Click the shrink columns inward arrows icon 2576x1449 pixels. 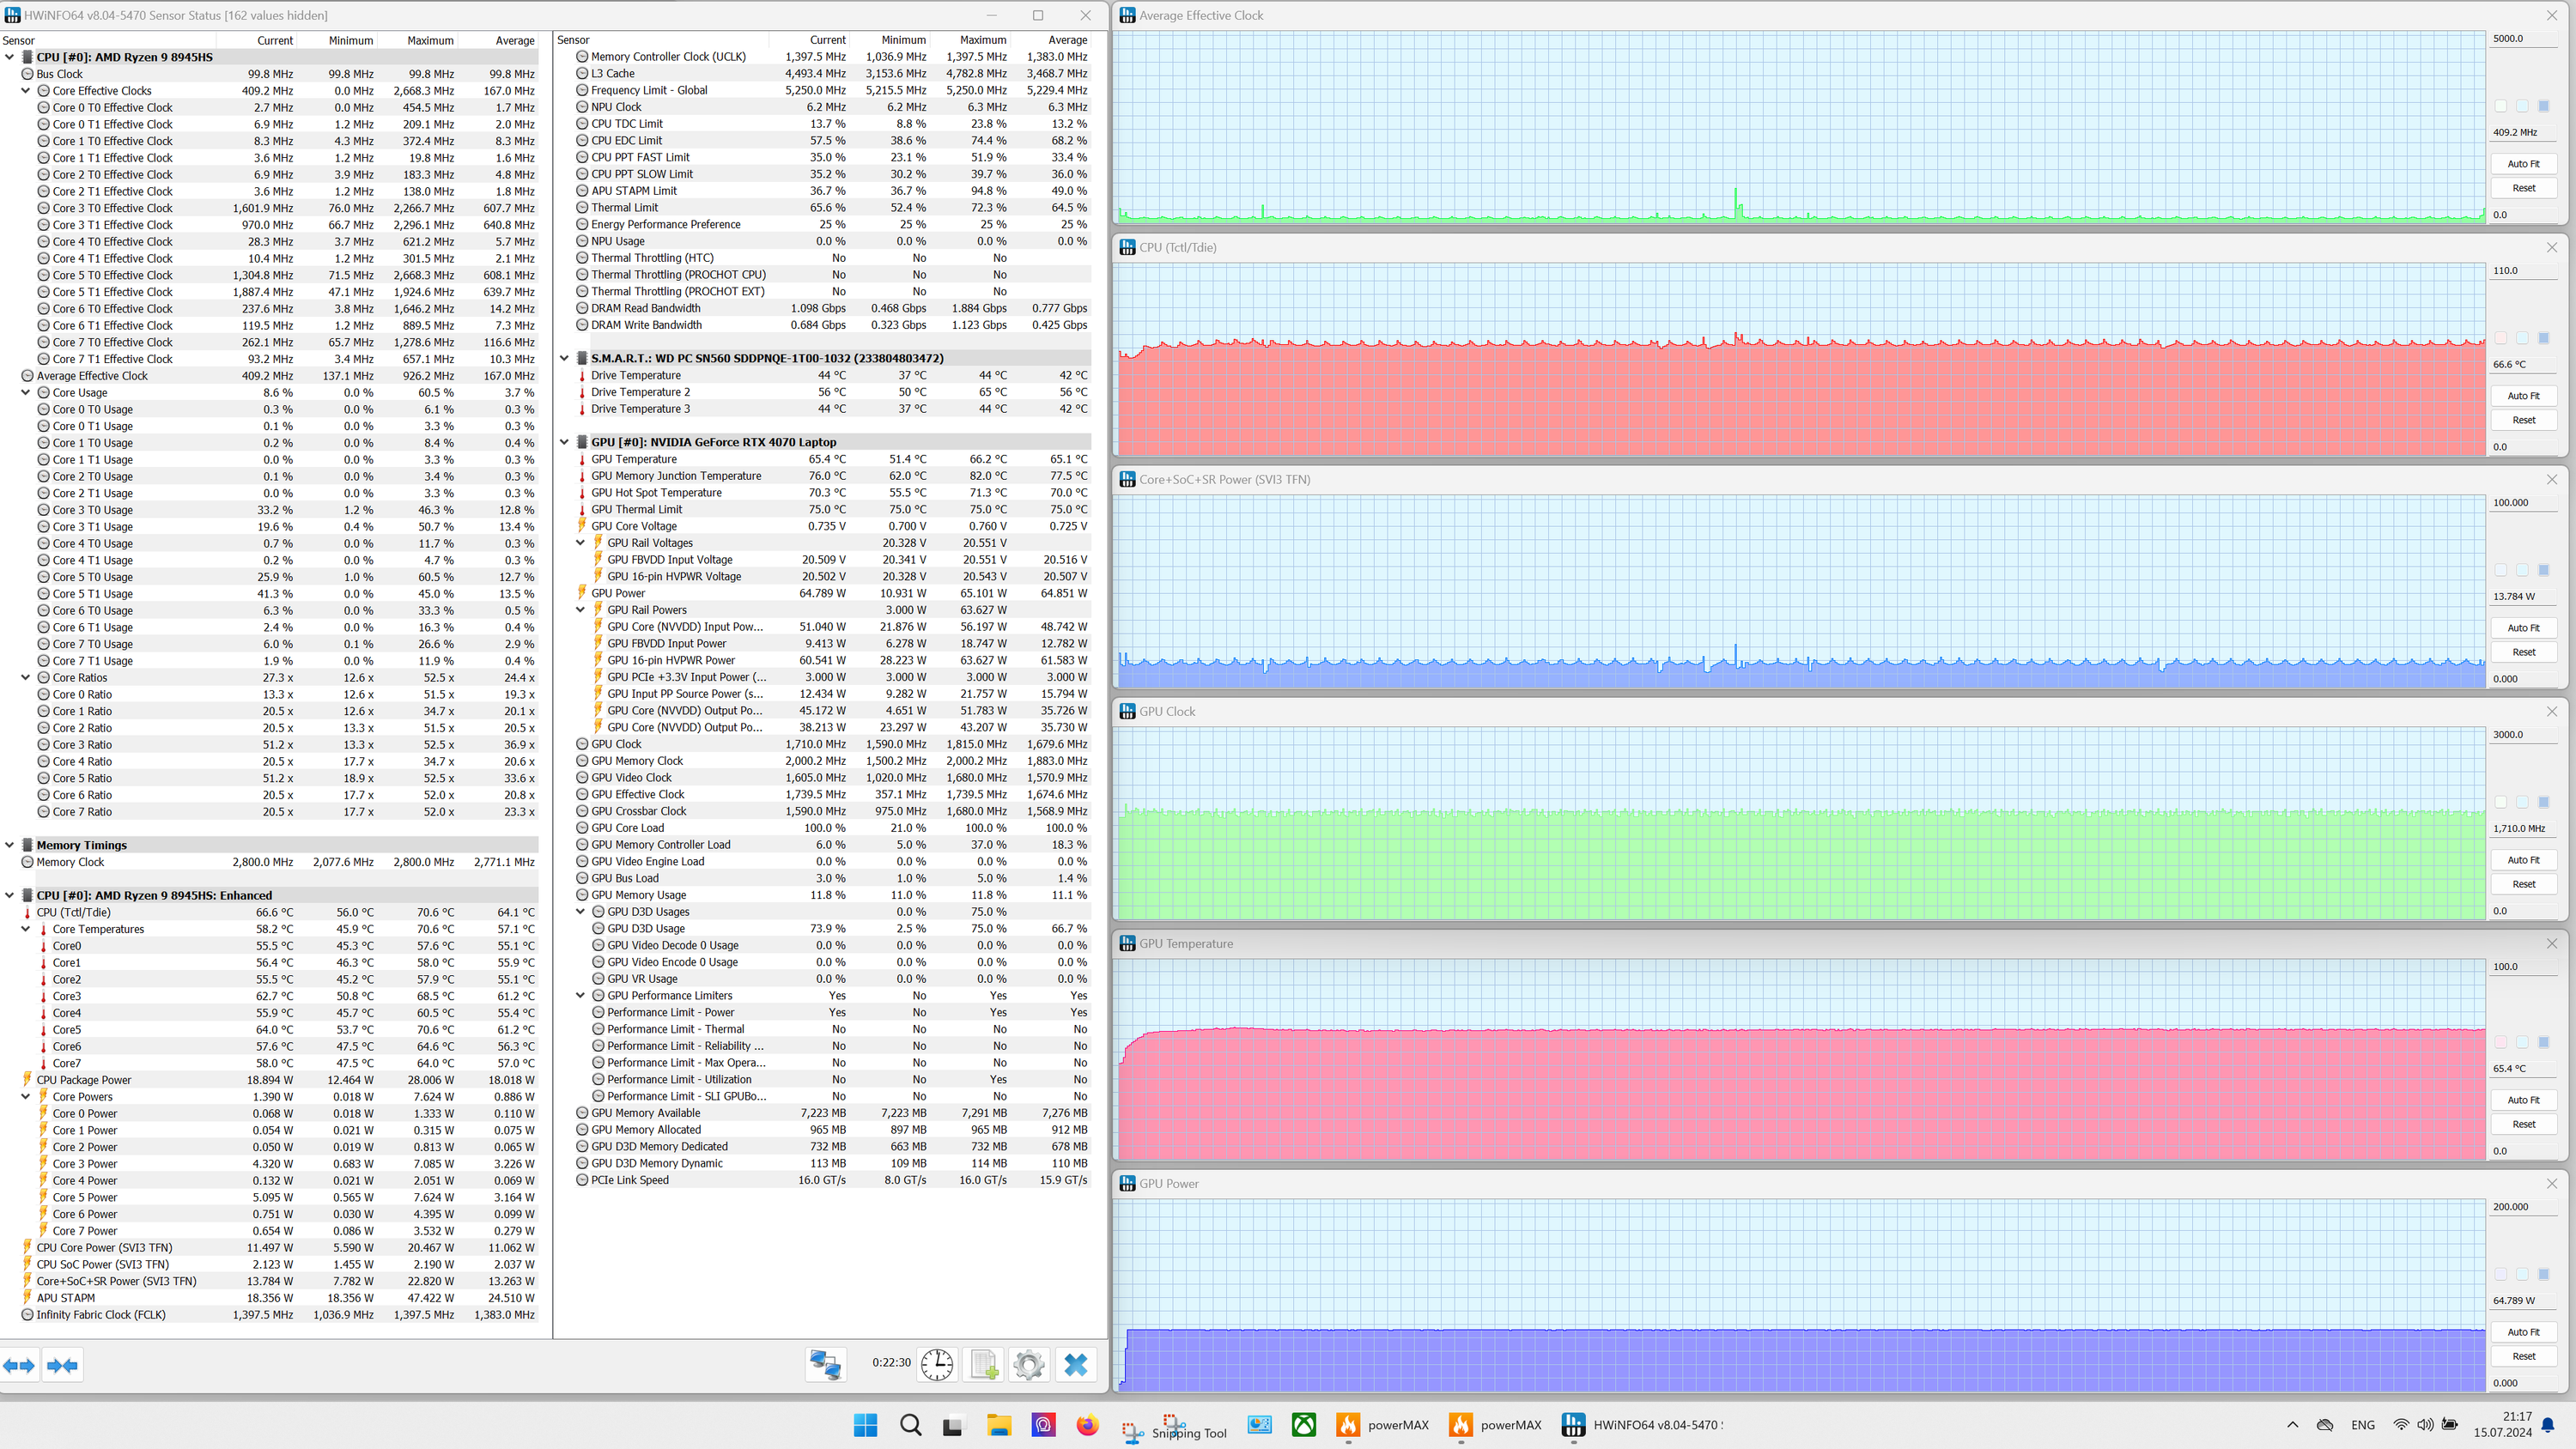(62, 1365)
